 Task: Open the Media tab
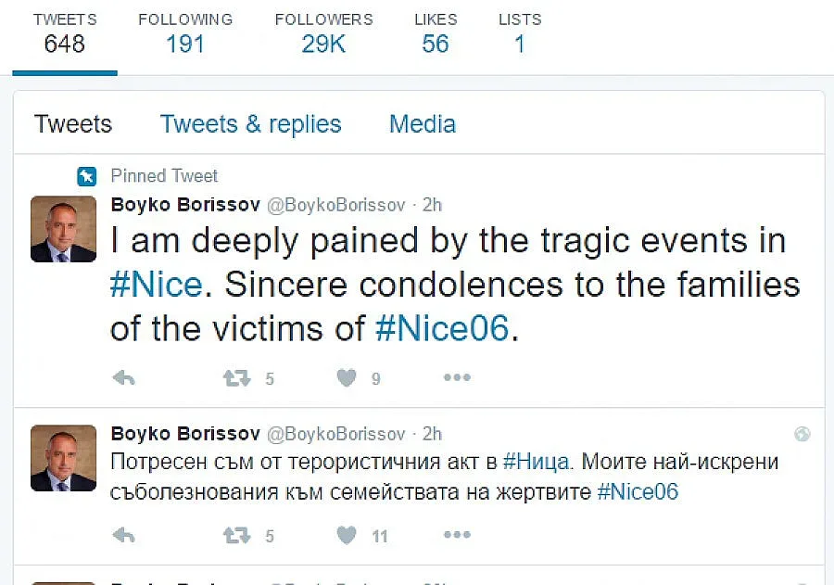tap(422, 124)
